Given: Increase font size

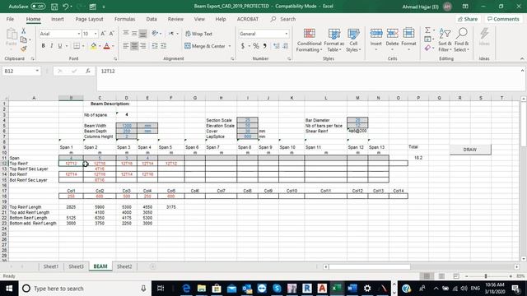Looking at the screenshot, I should tap(103, 34).
